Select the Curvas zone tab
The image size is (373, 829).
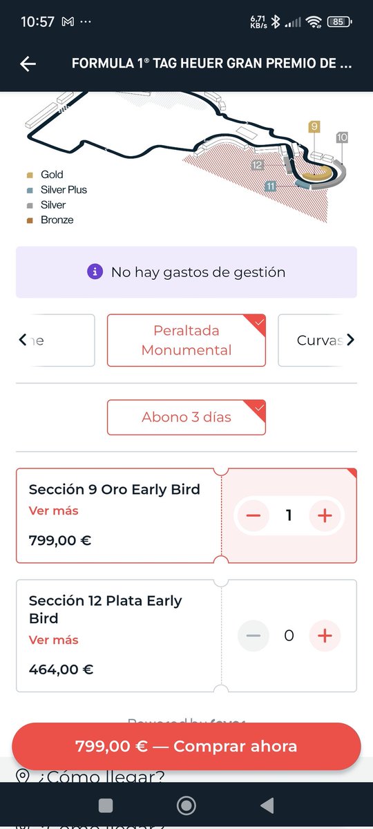tap(318, 340)
